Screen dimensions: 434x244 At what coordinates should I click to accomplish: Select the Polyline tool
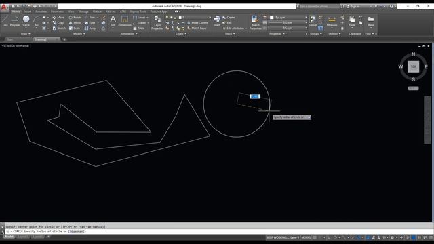[x=15, y=21]
